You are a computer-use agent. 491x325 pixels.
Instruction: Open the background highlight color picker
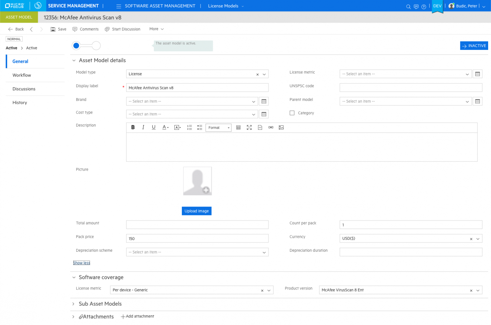pos(178,127)
